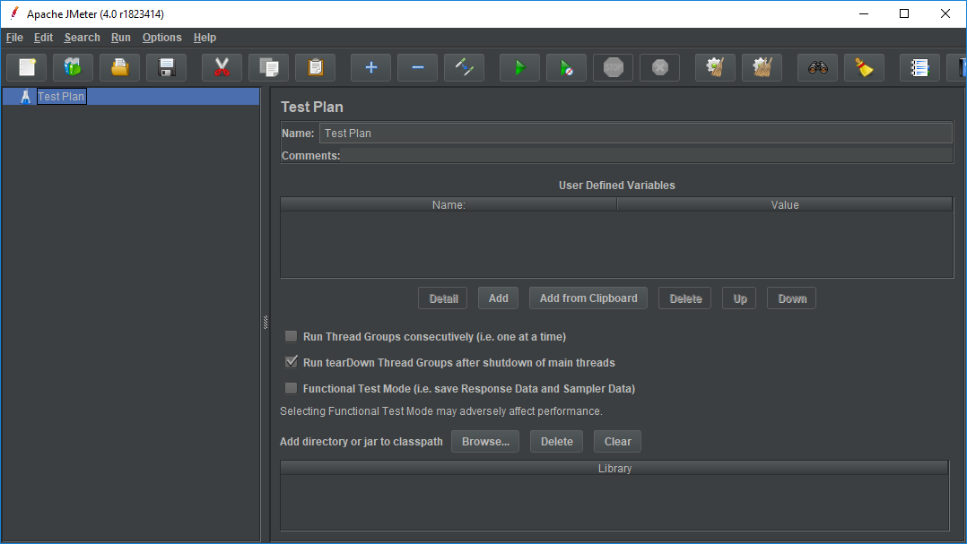Open the Options menu
Viewport: 967px width, 544px height.
161,38
